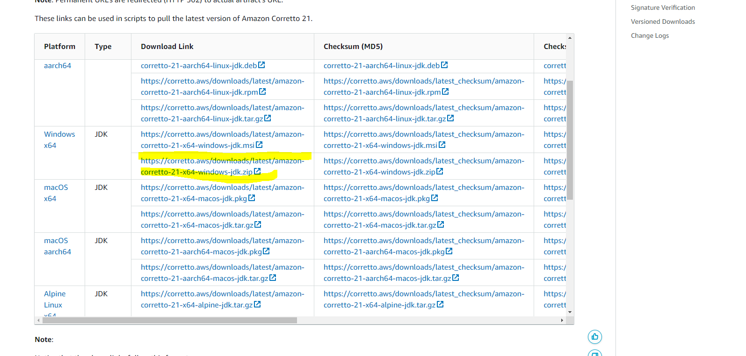
Task: Click the Windows x64 platform link
Action: coord(59,140)
